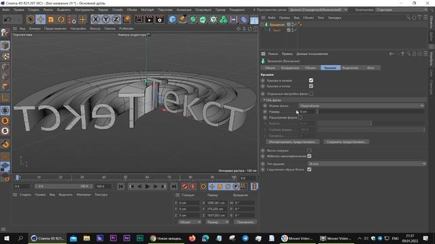This screenshot has height=244, width=435.
Task: Click the Make Editable icon in left sidebar
Action: (5, 33)
